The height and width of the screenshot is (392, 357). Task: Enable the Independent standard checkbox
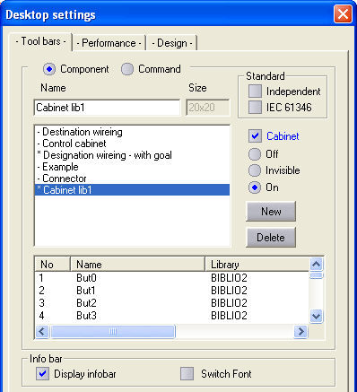tap(255, 91)
